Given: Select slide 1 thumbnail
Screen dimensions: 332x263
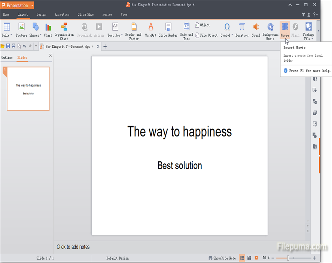Looking at the screenshot, I should pyautogui.click(x=28, y=89).
